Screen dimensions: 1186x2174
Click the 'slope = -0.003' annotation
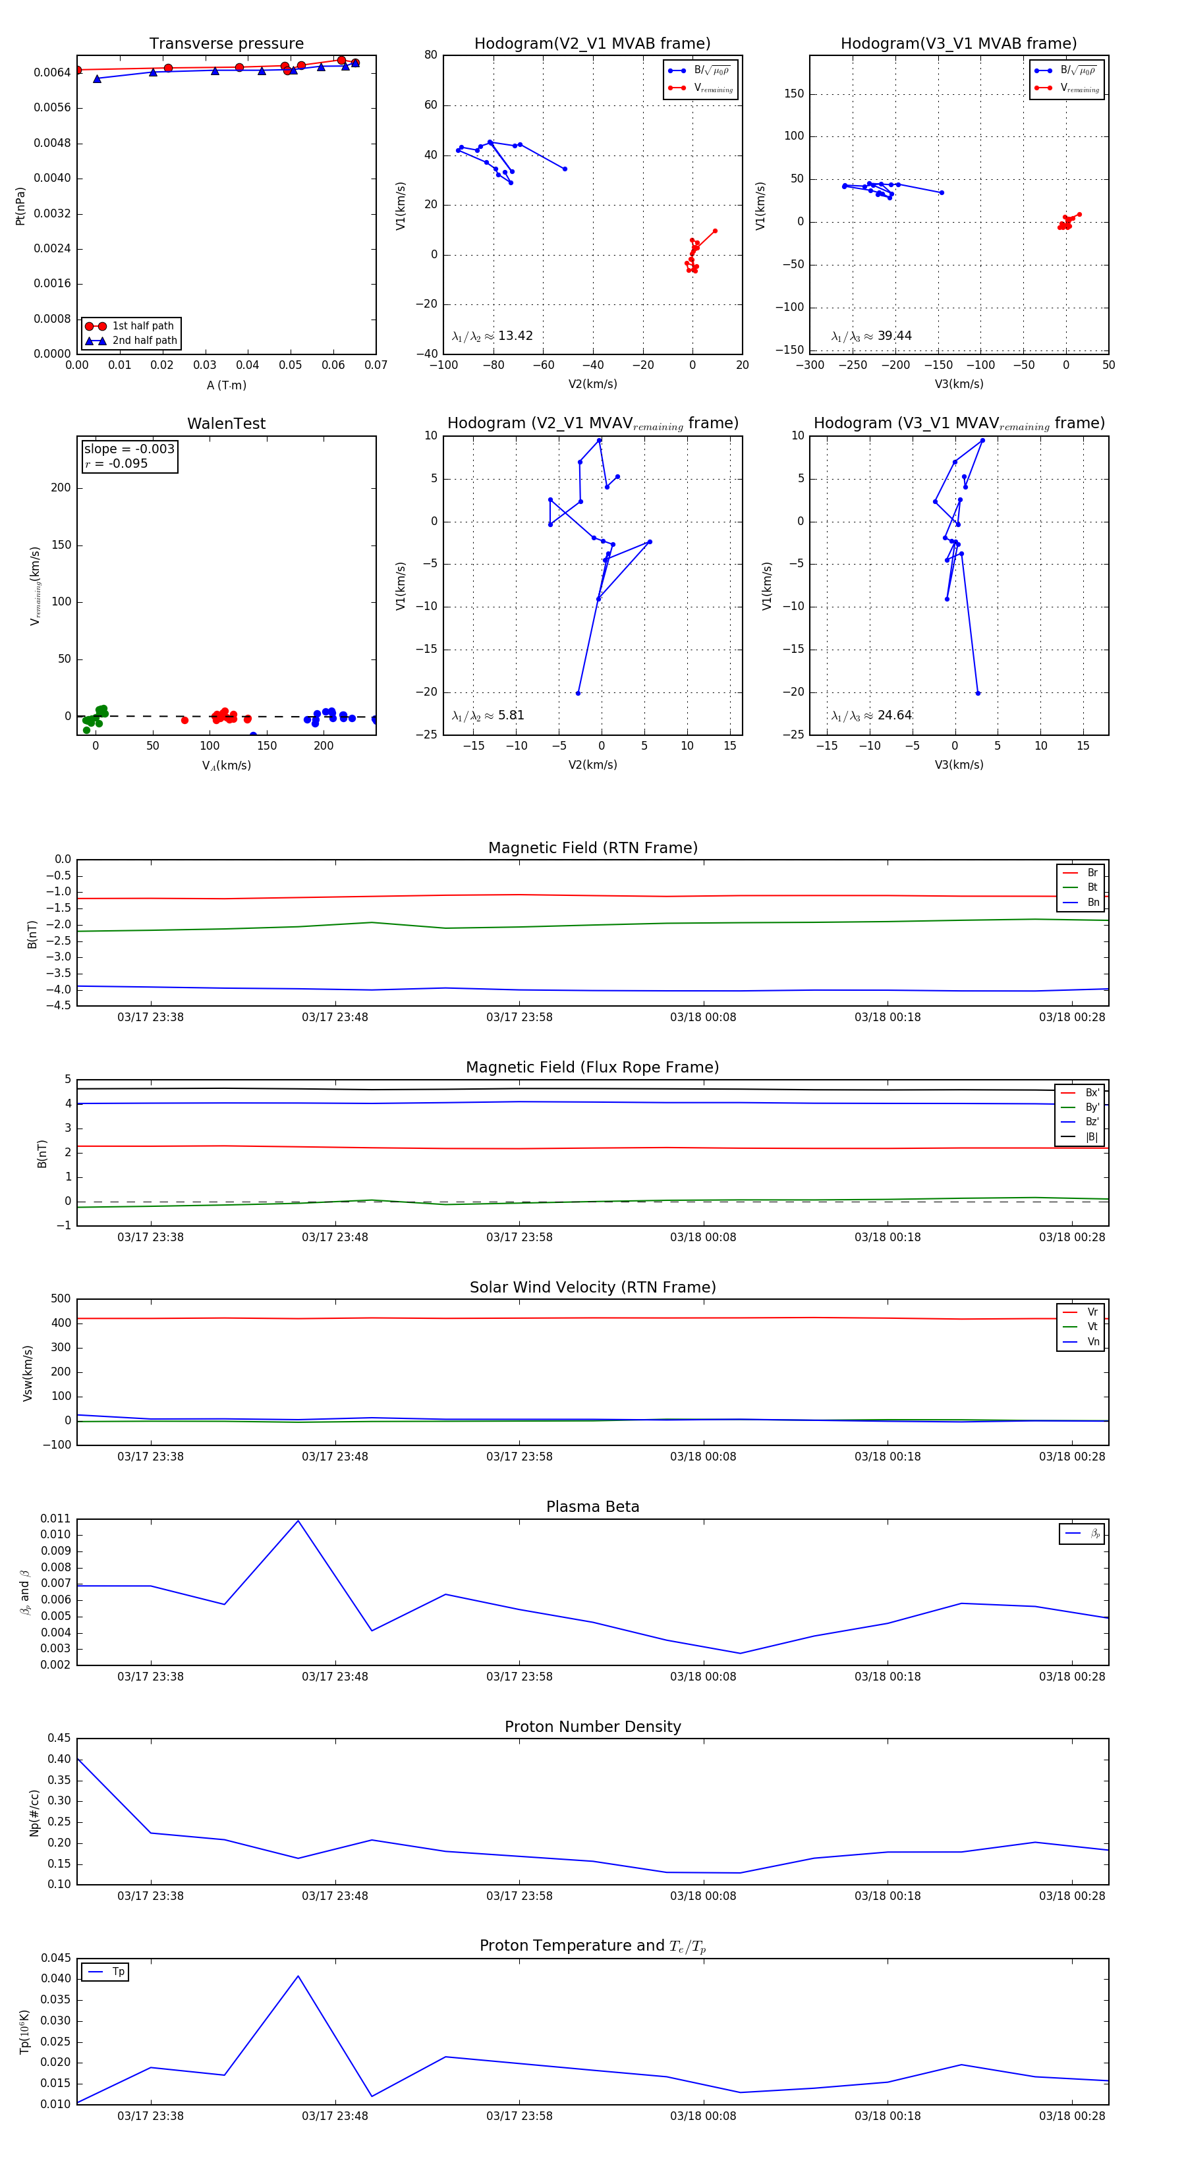(x=129, y=449)
